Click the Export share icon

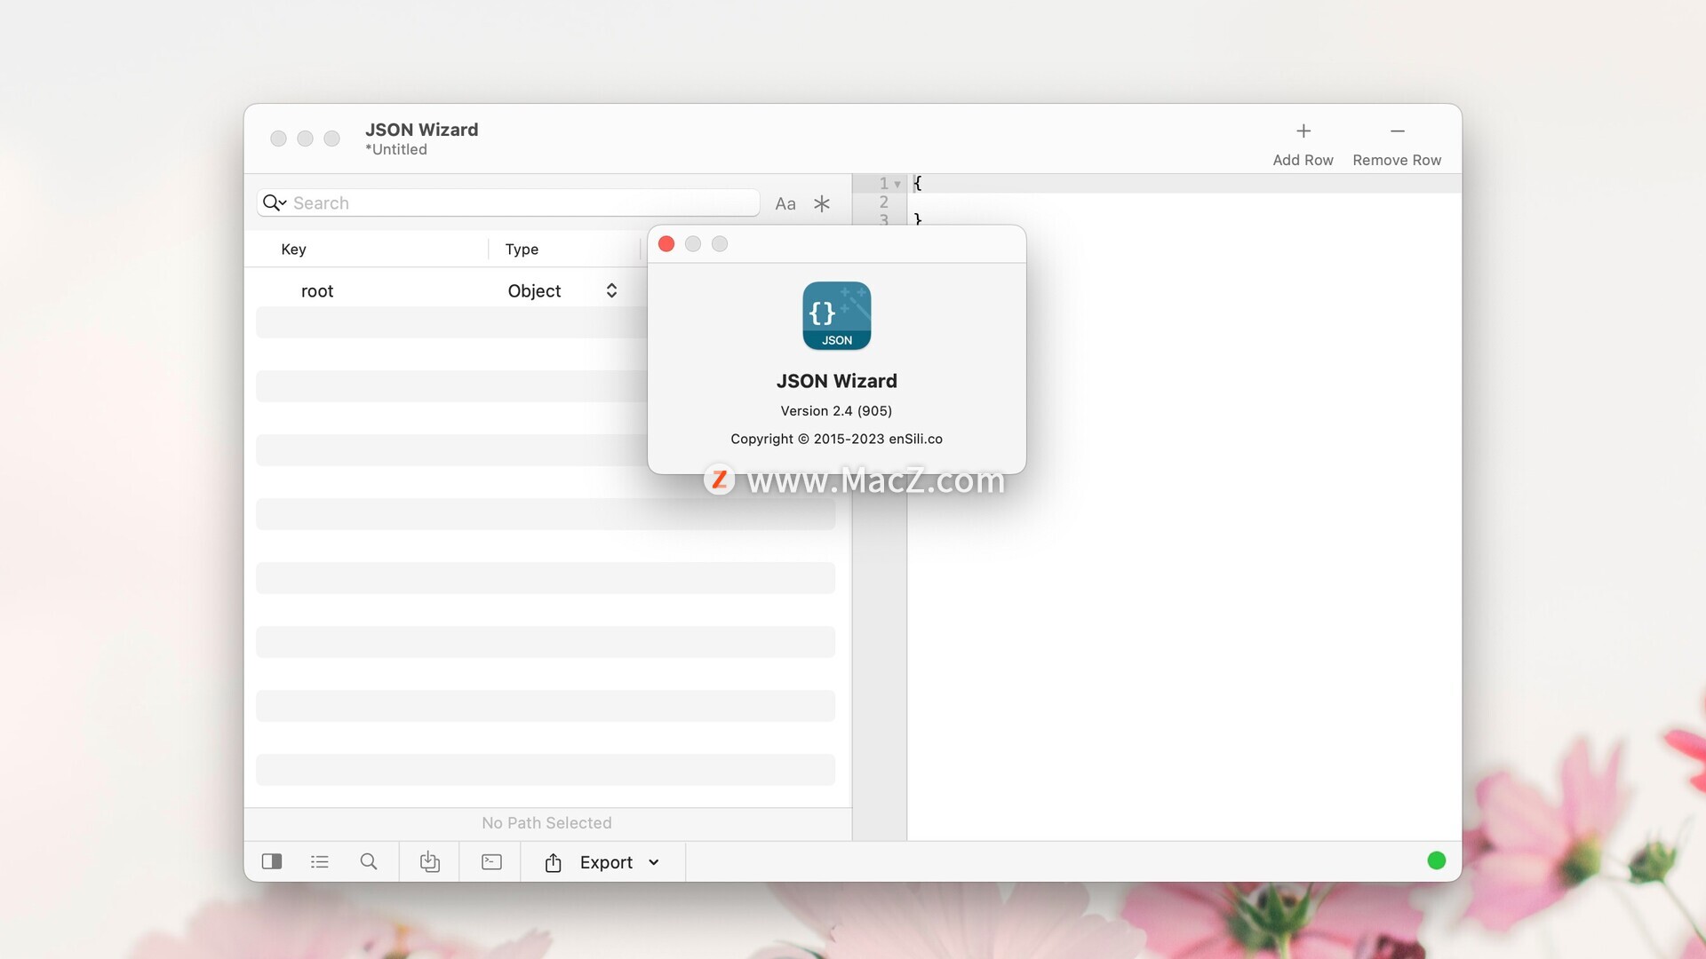(x=553, y=862)
